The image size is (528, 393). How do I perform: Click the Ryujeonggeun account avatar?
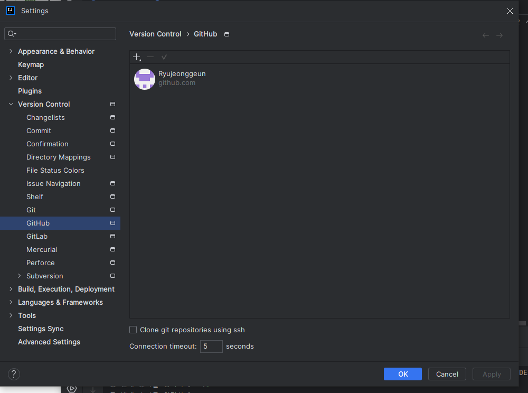(145, 79)
